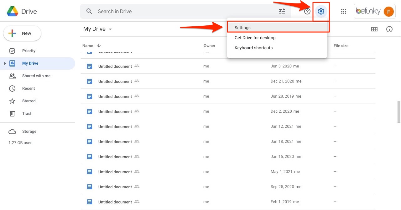Open the account avatar labeled F

[x=388, y=12]
